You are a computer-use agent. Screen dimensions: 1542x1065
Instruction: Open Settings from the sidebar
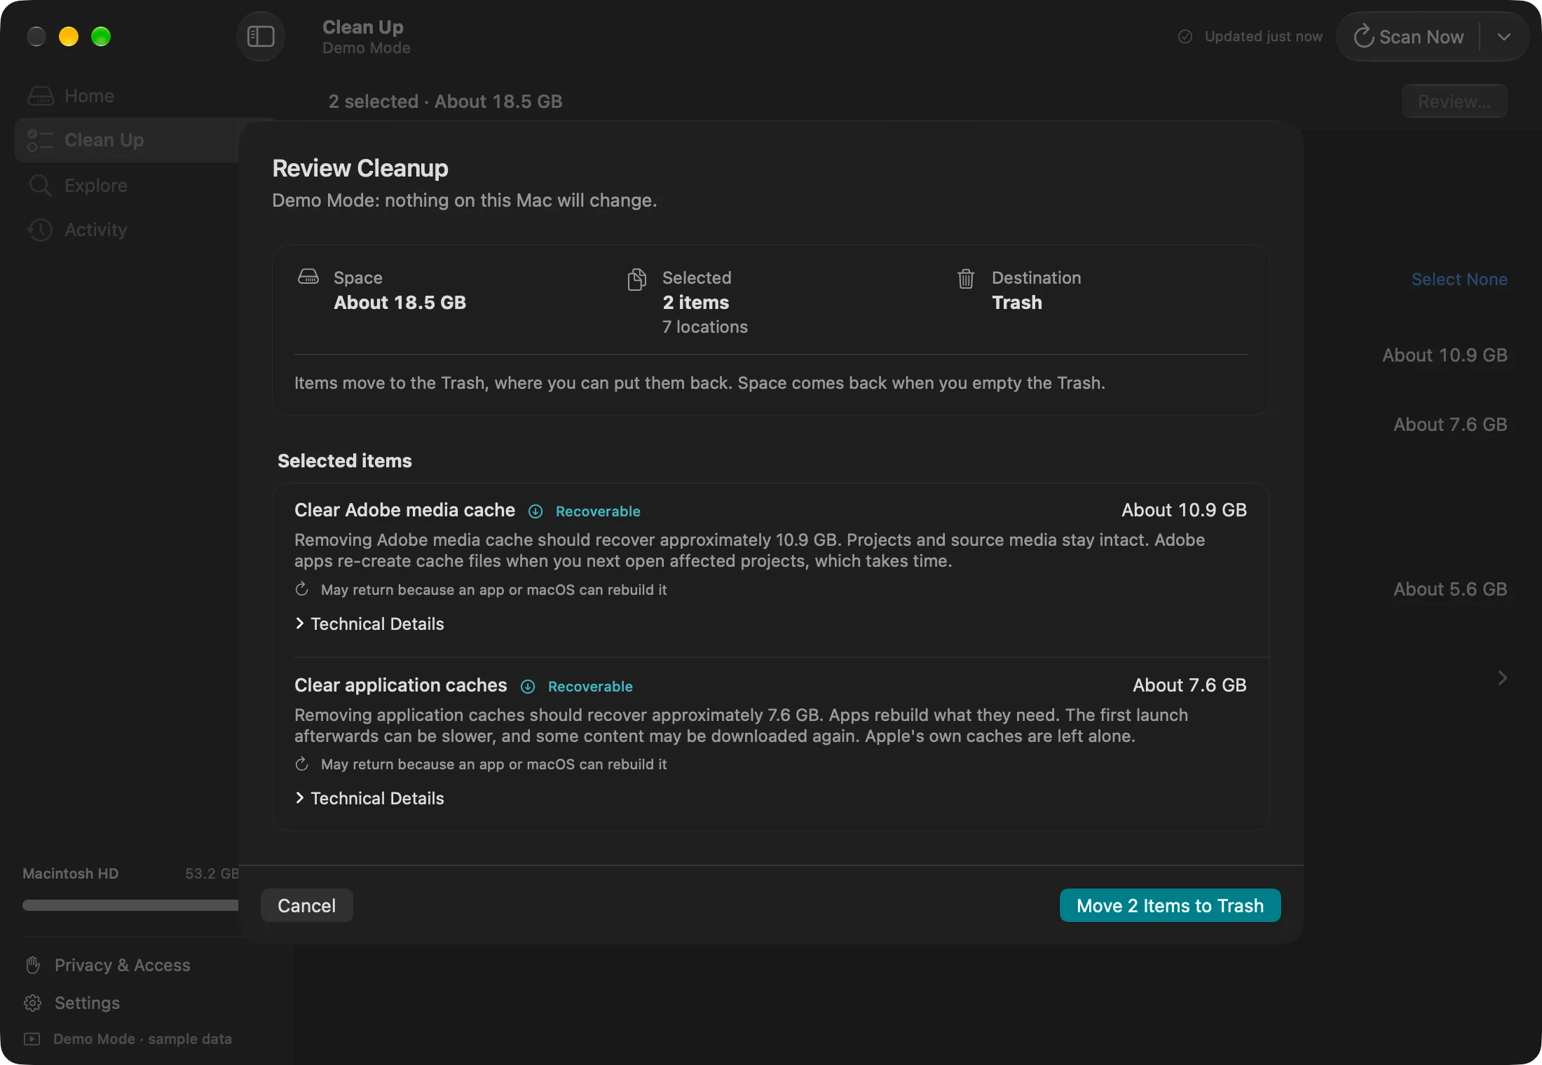coord(72,1003)
